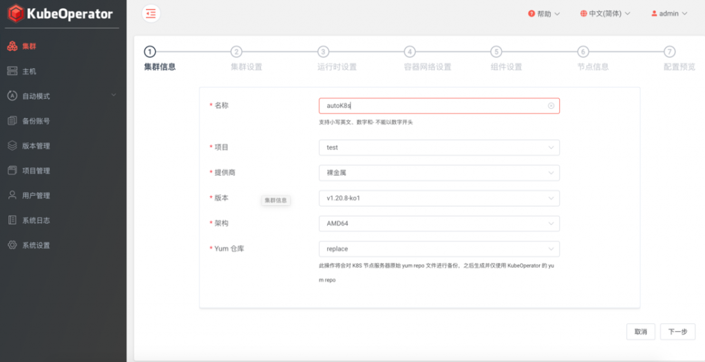The image size is (705, 362).
Task: Open the admin account dropdown
Action: coord(669,14)
